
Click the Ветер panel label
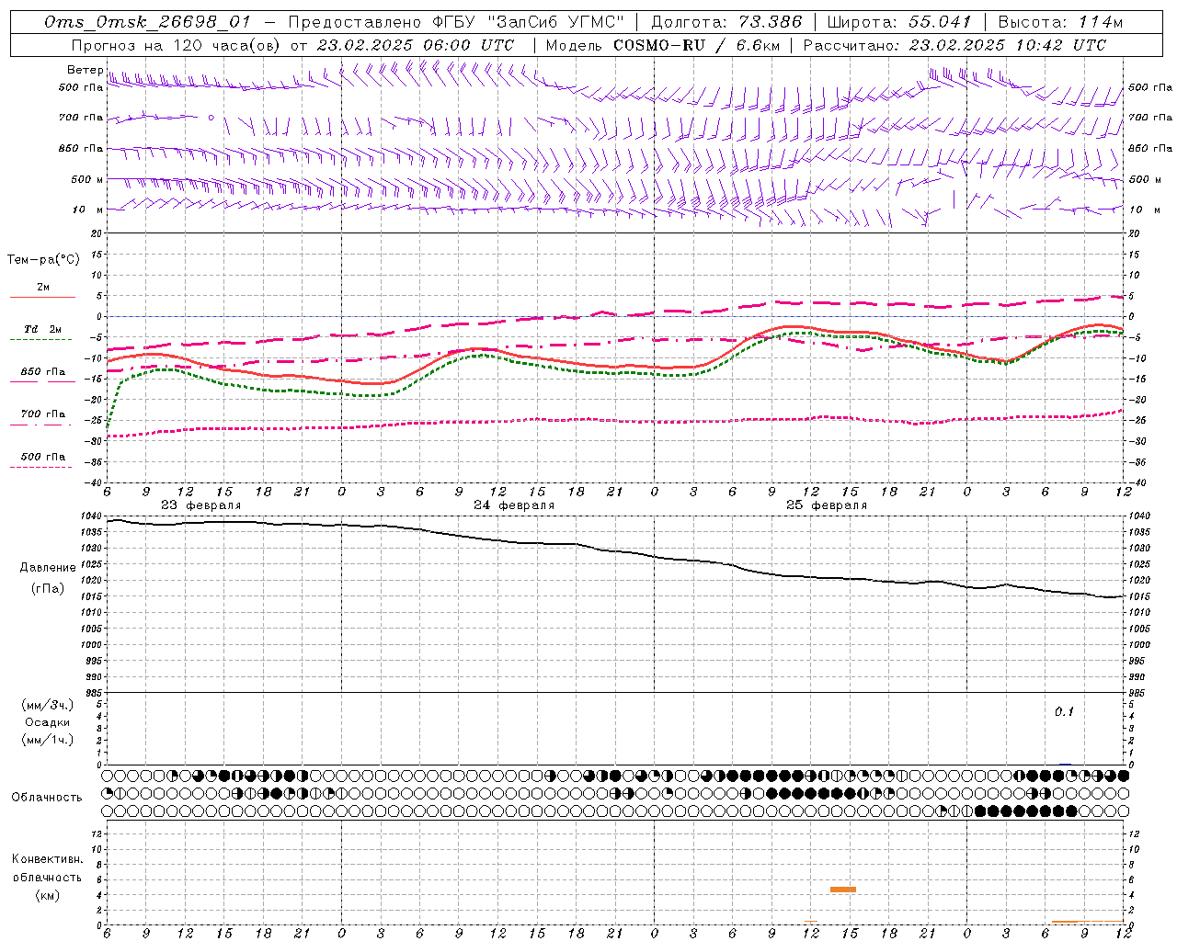(x=86, y=70)
